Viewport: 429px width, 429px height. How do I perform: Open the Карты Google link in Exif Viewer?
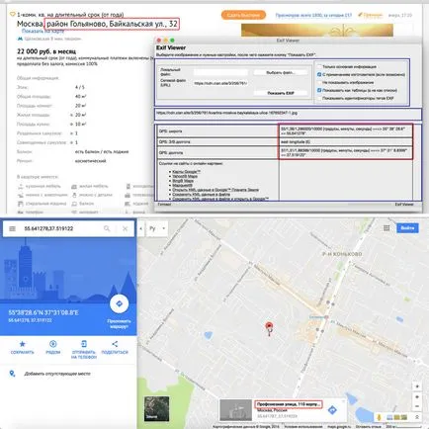click(x=186, y=172)
